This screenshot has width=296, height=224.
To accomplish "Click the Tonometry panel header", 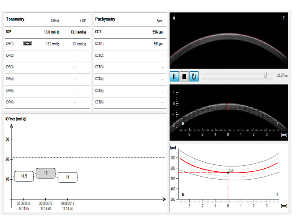I will pos(15,19).
